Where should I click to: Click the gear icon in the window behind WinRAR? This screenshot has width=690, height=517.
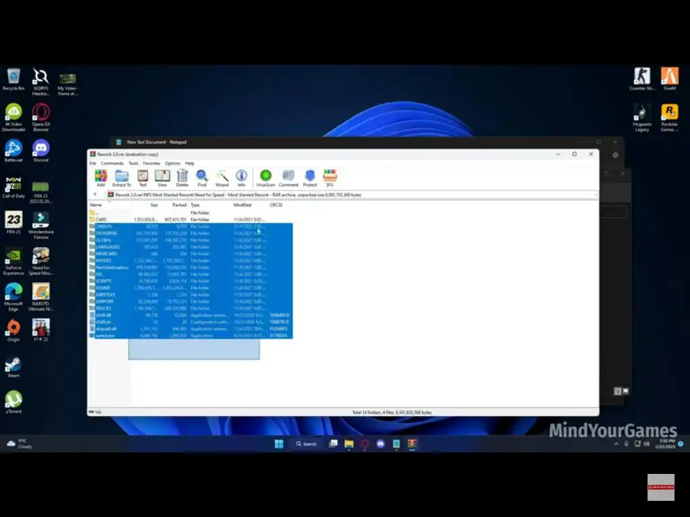pos(615,156)
